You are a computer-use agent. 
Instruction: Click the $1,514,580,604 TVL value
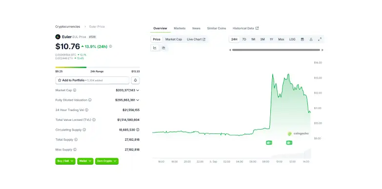point(128,120)
